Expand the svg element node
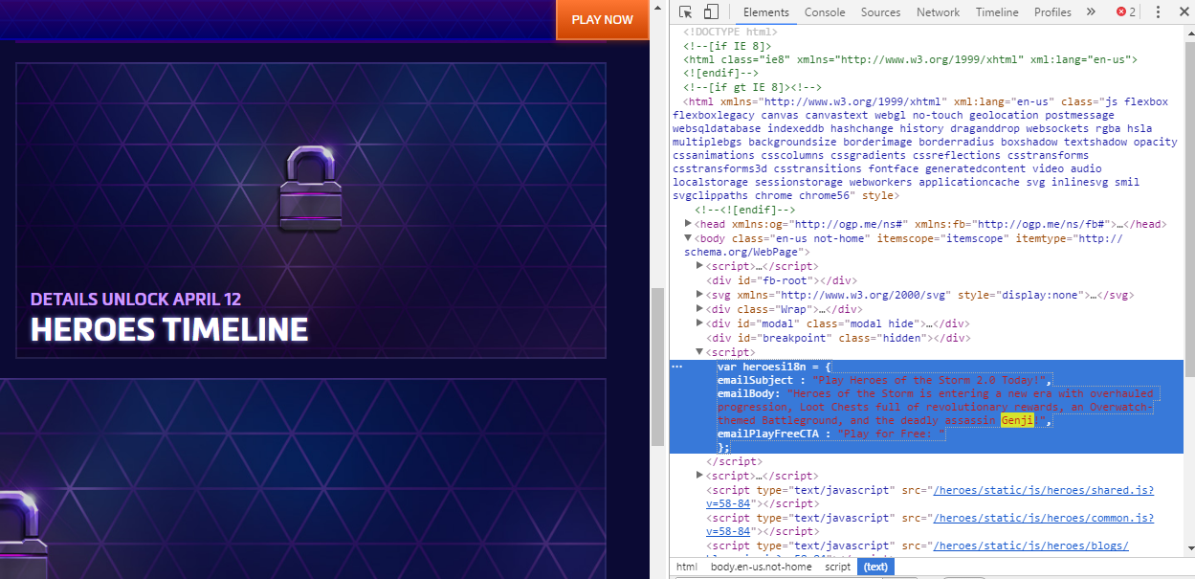Viewport: 1195px width, 579px height. coord(700,295)
